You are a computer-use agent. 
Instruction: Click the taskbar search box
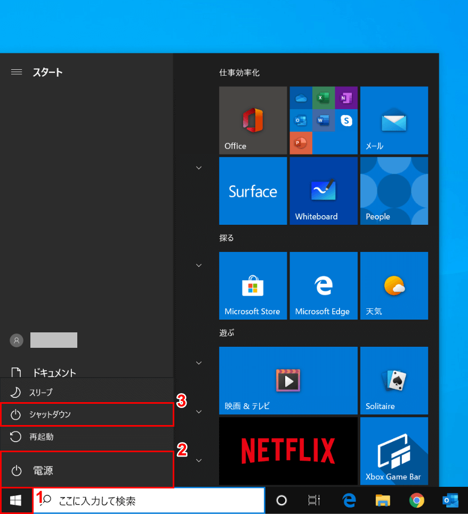149,501
